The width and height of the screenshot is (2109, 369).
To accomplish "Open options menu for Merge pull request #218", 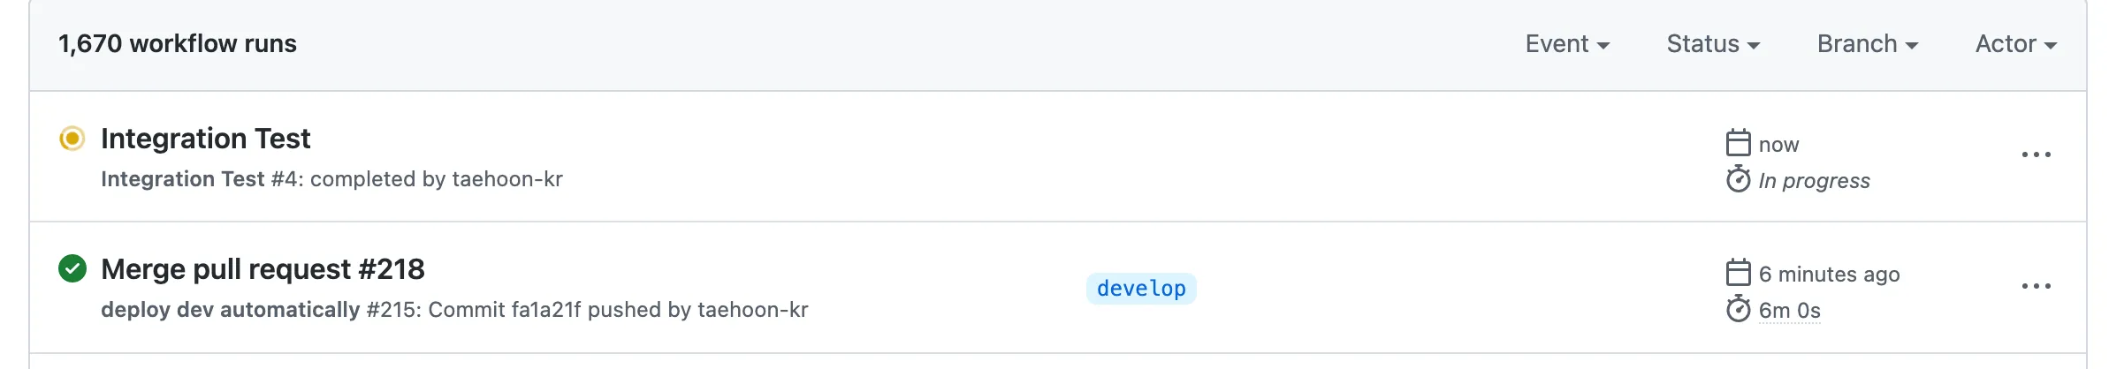I will click(x=2036, y=287).
